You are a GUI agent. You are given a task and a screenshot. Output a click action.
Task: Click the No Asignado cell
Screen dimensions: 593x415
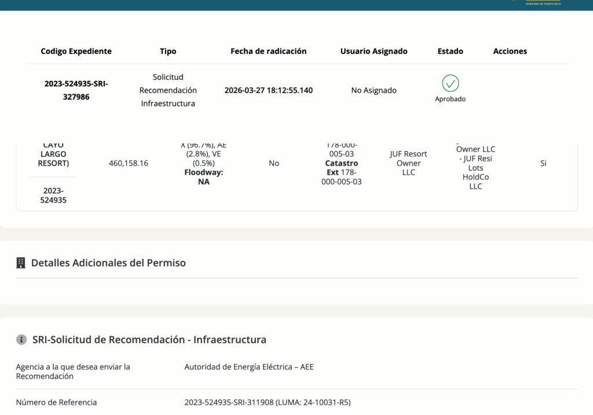[x=374, y=90]
